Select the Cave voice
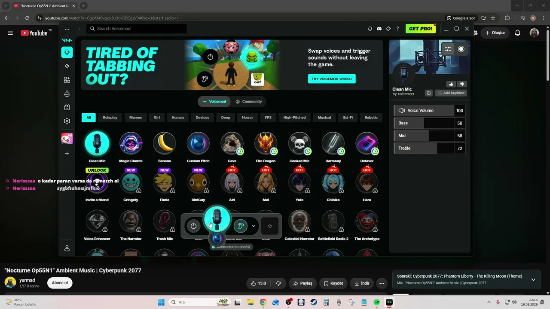This screenshot has height=309, width=550. tap(232, 147)
